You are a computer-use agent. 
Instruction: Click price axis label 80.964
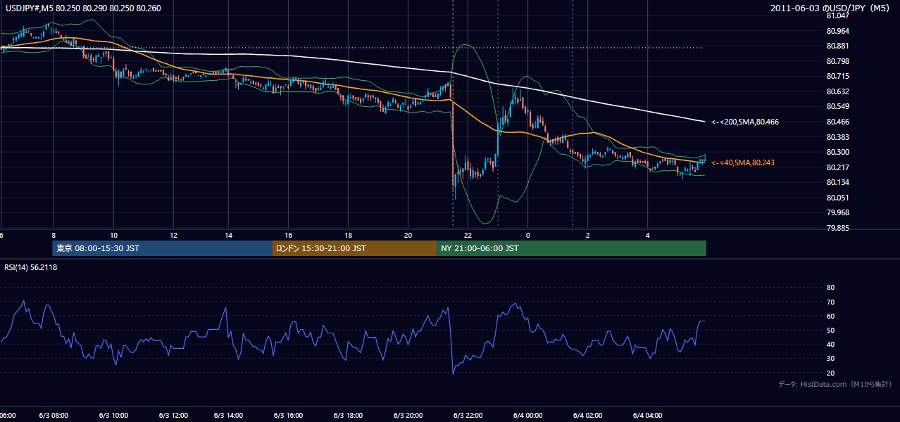[837, 31]
